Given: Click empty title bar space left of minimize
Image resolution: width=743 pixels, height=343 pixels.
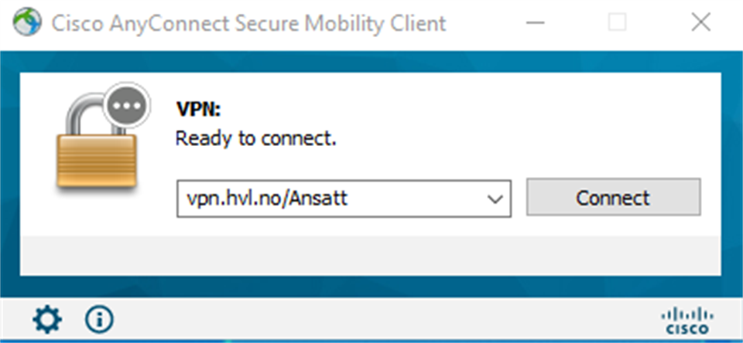Looking at the screenshot, I should tap(480, 23).
